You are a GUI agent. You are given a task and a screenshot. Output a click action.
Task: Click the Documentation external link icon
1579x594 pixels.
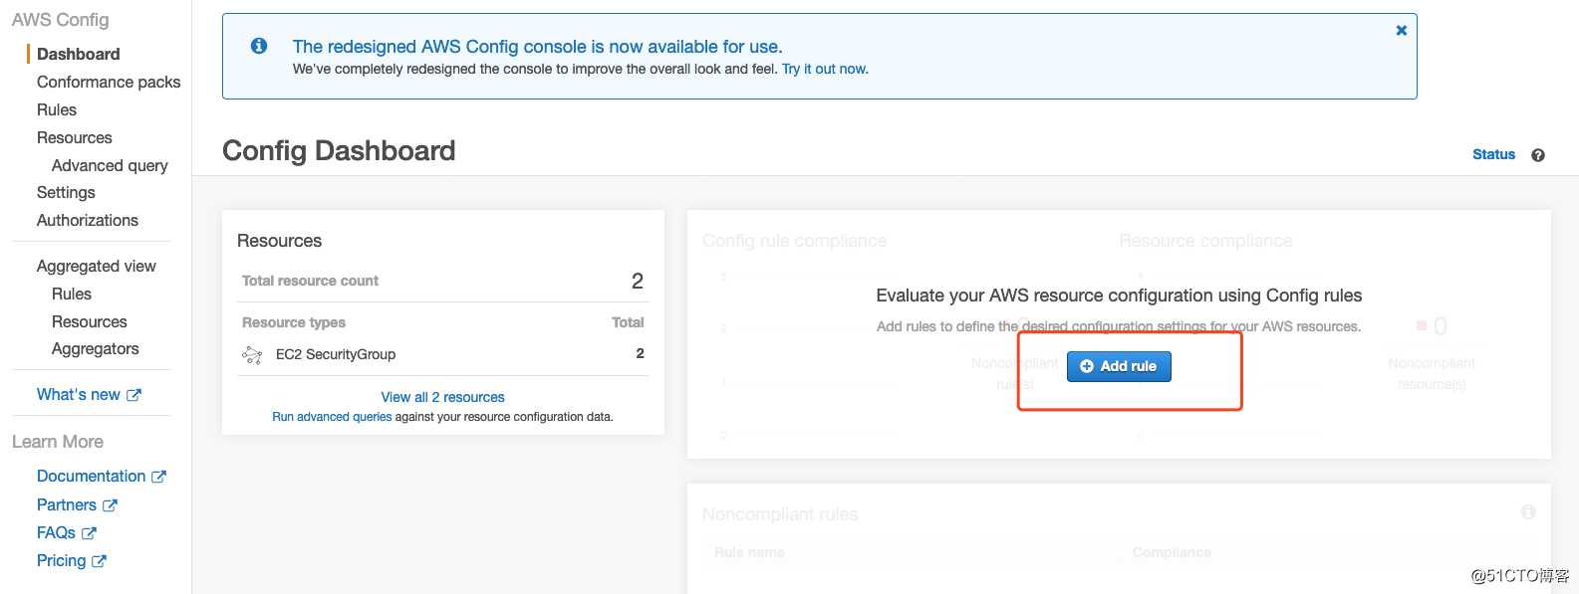pos(158,477)
